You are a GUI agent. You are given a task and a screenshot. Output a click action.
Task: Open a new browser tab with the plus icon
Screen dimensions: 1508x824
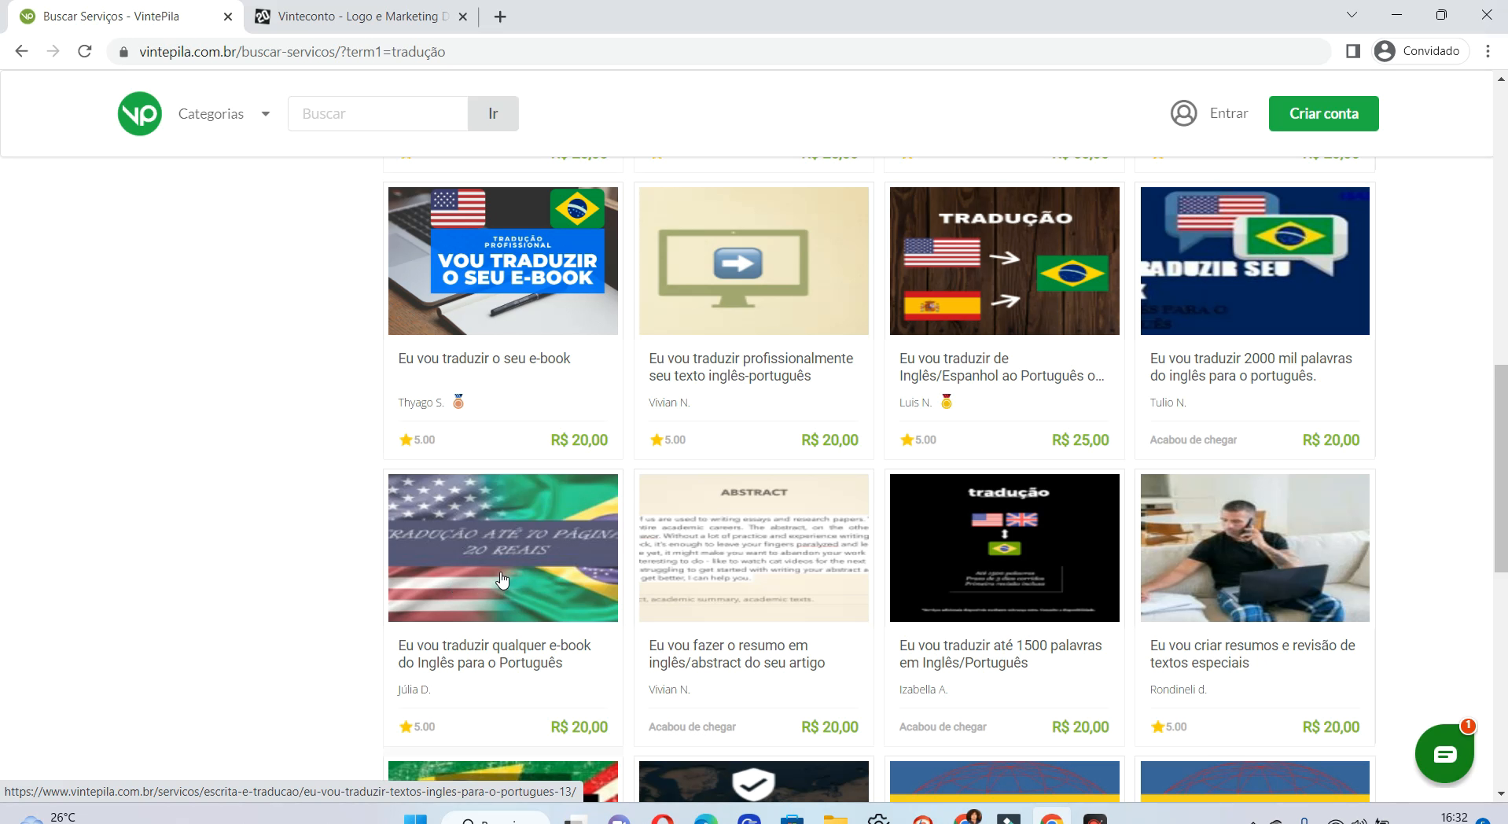501,16
